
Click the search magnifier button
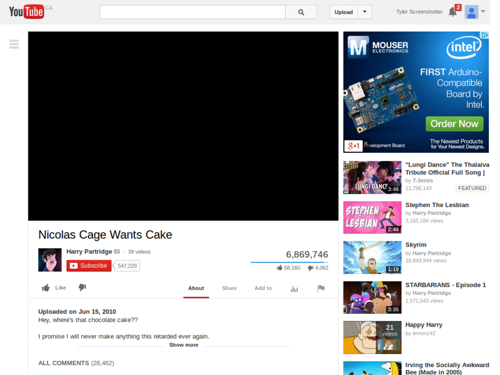[301, 12]
